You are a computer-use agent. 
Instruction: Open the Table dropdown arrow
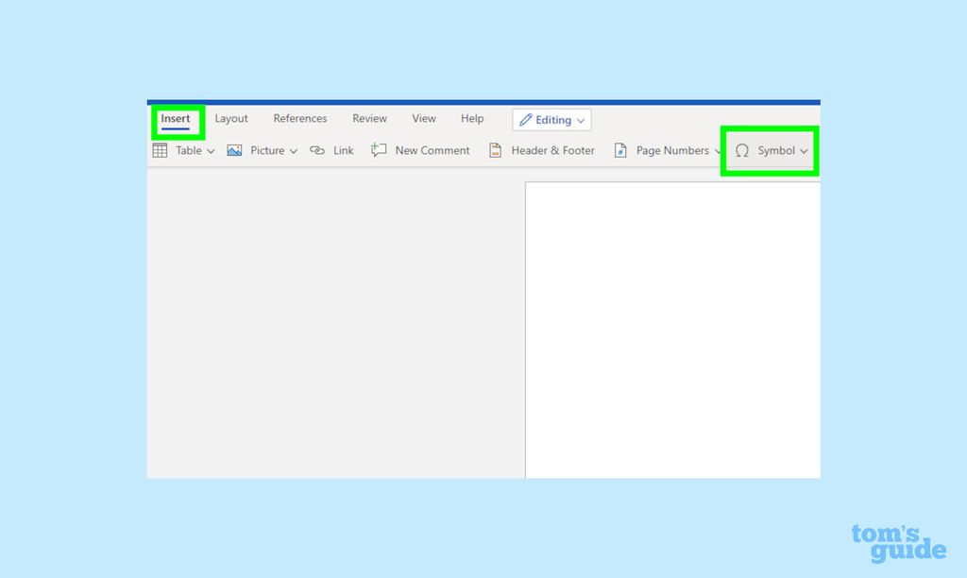[x=211, y=150]
